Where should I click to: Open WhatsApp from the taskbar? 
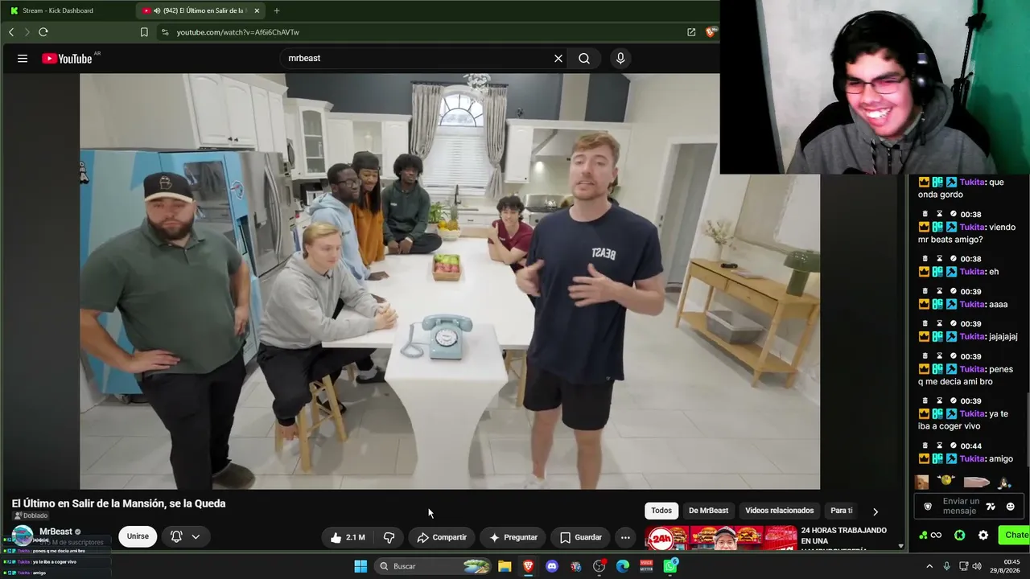coord(670,566)
